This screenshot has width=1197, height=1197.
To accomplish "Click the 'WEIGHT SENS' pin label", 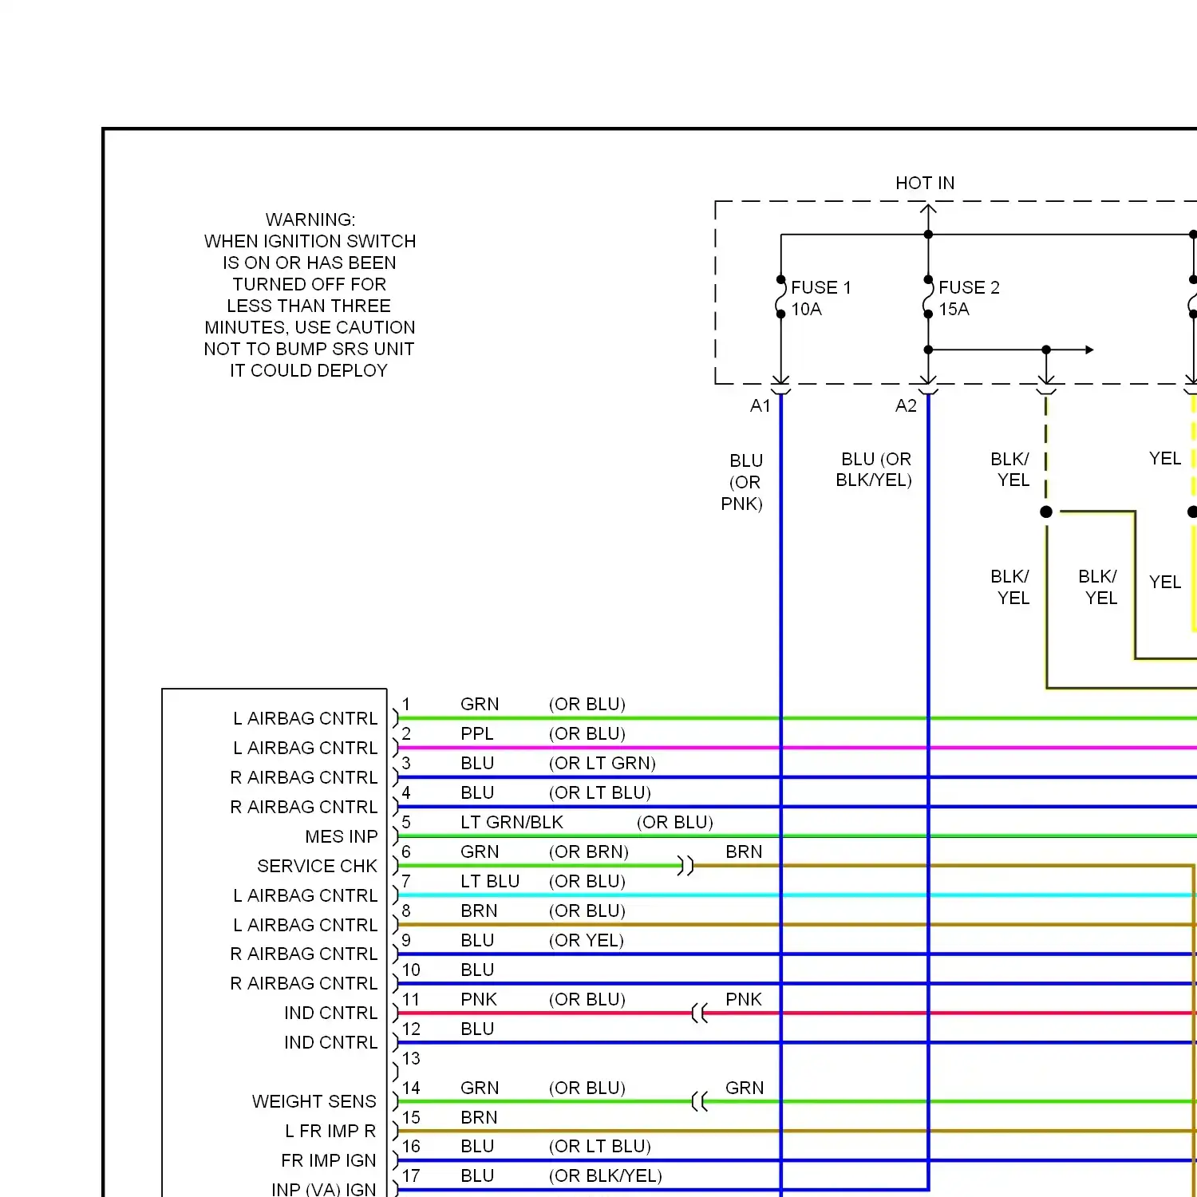I will 314,1101.
